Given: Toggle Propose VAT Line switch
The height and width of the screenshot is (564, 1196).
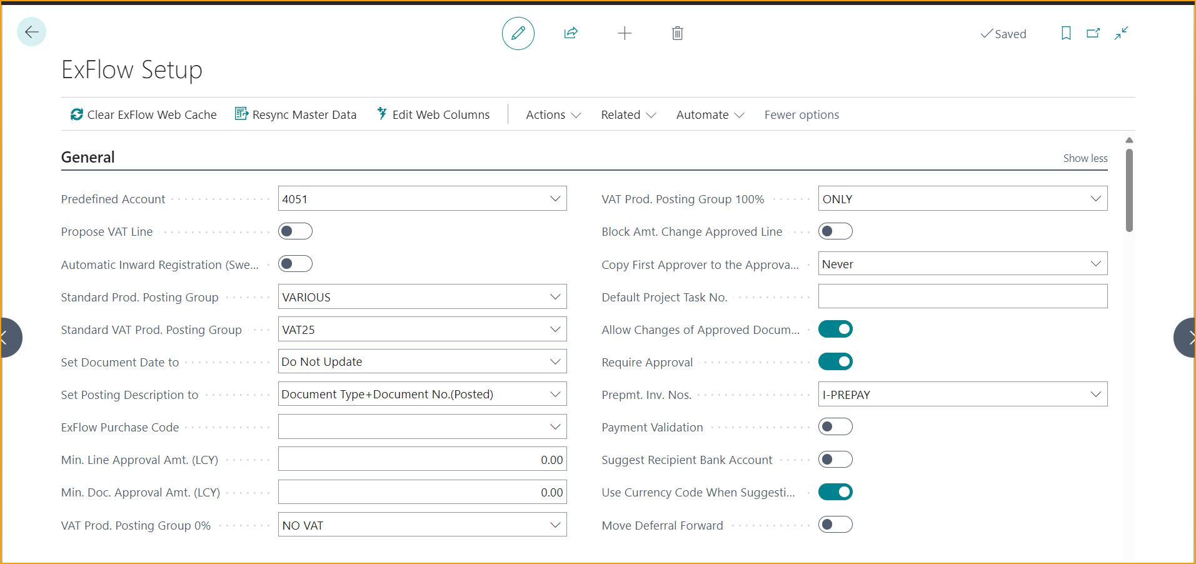Looking at the screenshot, I should click(x=295, y=231).
